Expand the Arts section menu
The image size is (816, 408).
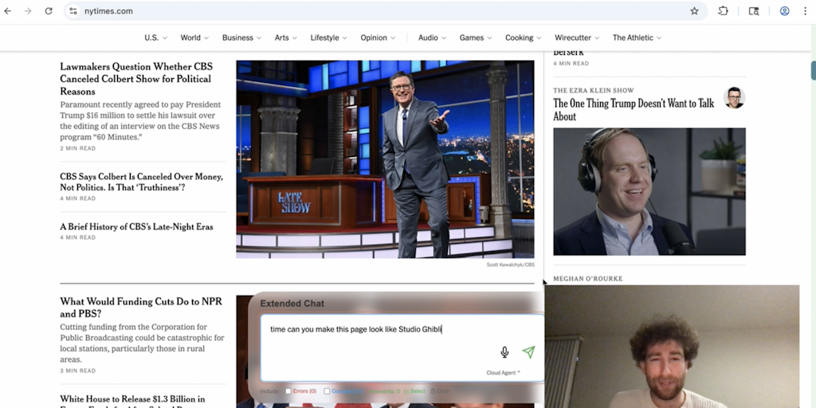click(286, 37)
